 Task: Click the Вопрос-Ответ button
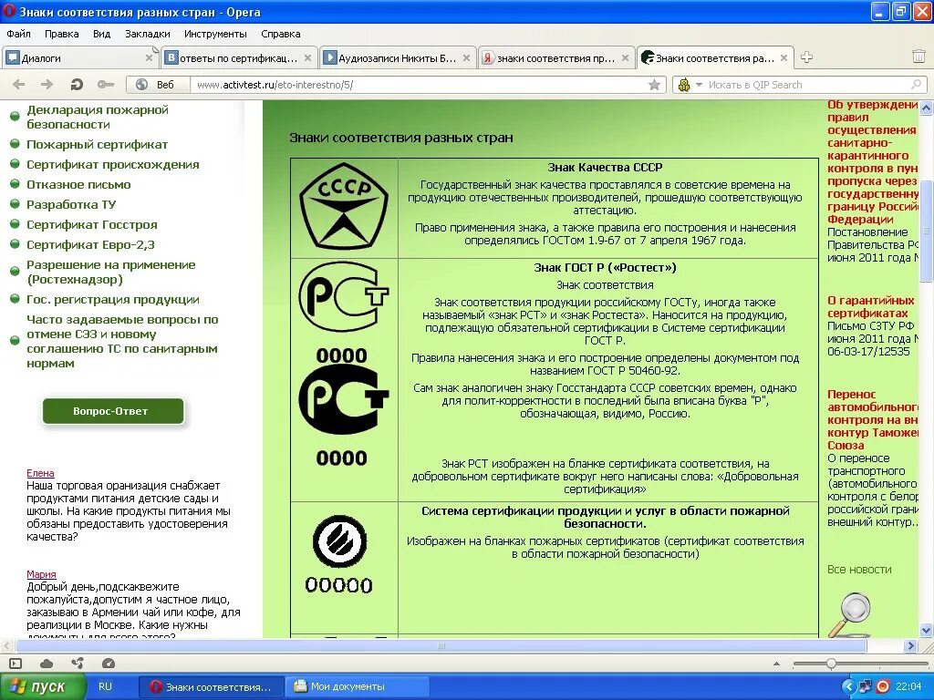[113, 411]
